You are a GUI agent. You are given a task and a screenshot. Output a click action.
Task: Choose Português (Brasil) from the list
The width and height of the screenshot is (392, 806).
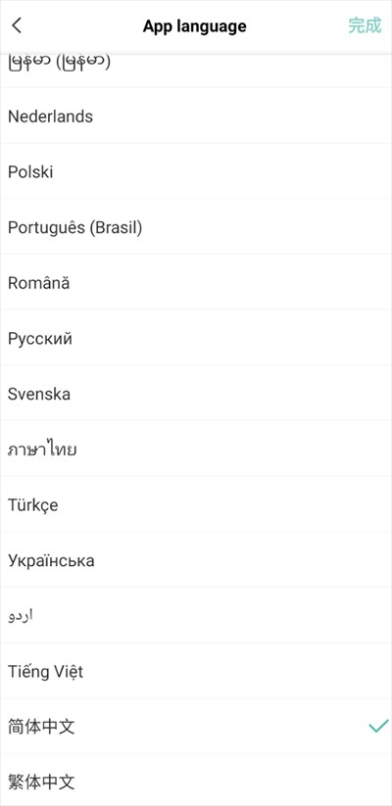click(x=196, y=226)
